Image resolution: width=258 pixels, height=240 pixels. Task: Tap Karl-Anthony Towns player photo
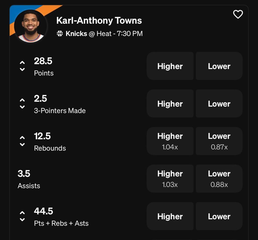30,26
